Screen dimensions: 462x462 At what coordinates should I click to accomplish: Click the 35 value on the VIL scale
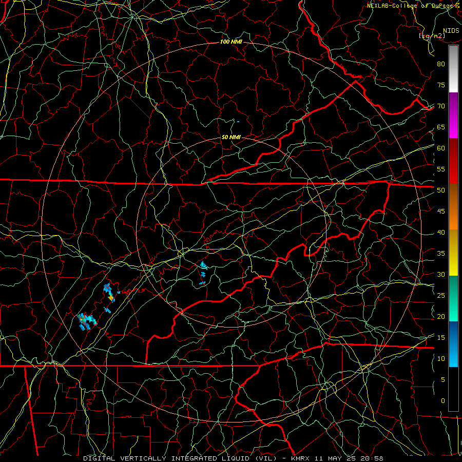[x=441, y=254]
